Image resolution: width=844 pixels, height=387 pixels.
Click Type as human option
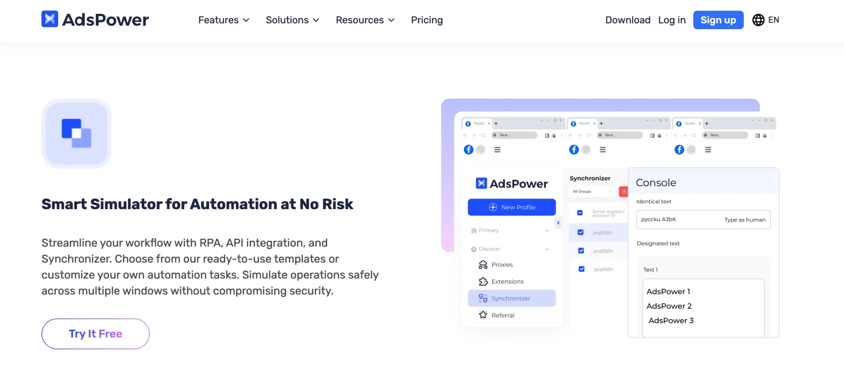click(x=745, y=220)
